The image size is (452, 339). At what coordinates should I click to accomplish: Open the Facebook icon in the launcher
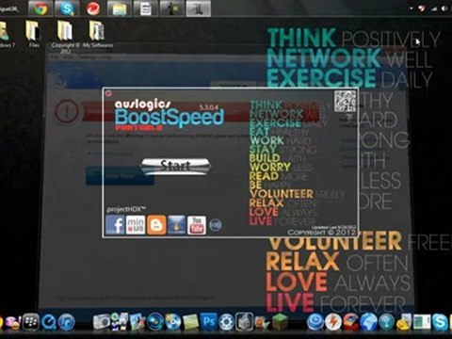tap(115, 225)
